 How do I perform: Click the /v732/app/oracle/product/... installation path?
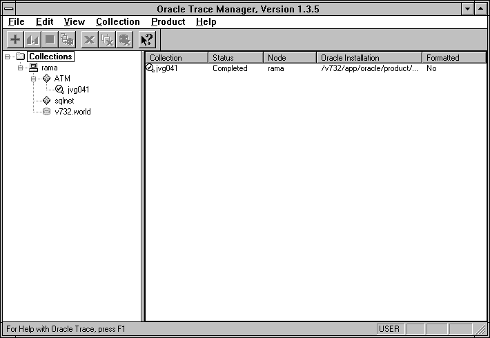[x=369, y=68]
